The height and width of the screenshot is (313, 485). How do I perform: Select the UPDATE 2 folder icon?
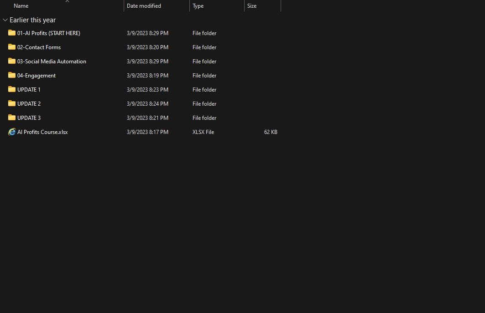click(x=12, y=103)
